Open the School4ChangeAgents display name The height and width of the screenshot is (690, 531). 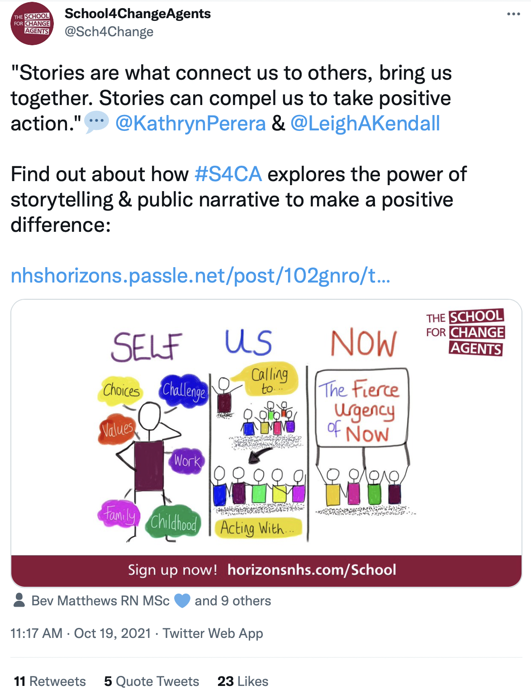[137, 14]
